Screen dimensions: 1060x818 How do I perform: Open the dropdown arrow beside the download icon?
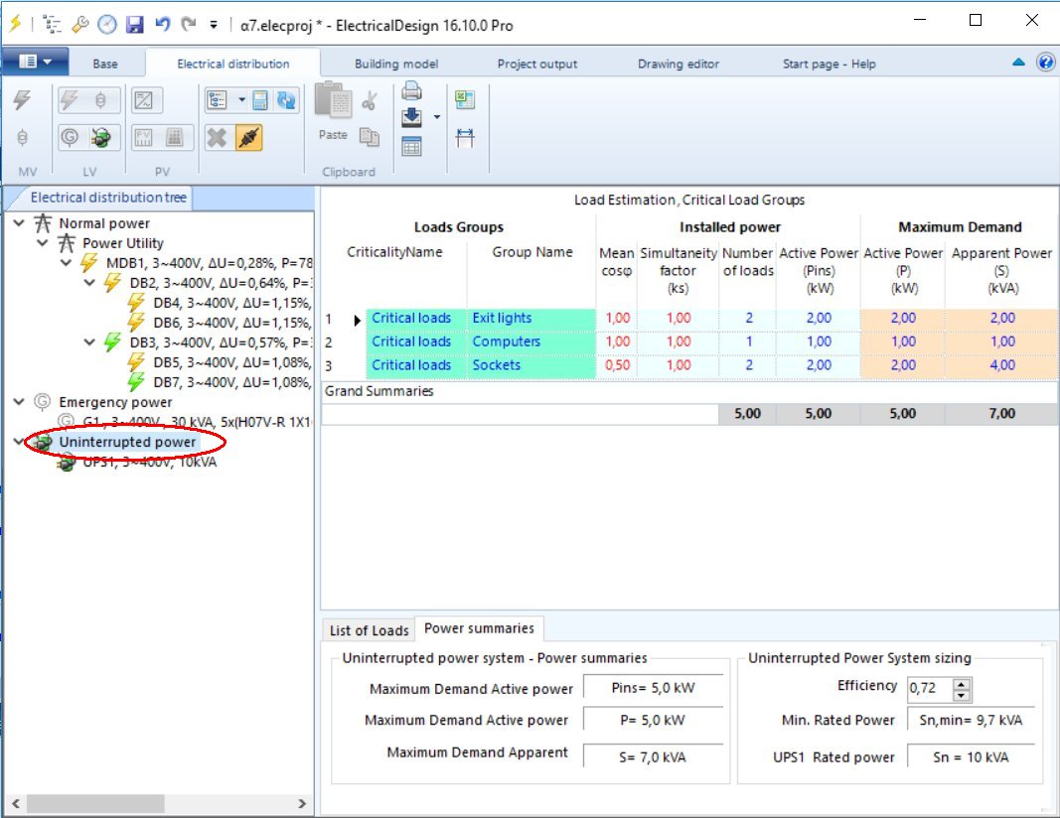point(437,118)
